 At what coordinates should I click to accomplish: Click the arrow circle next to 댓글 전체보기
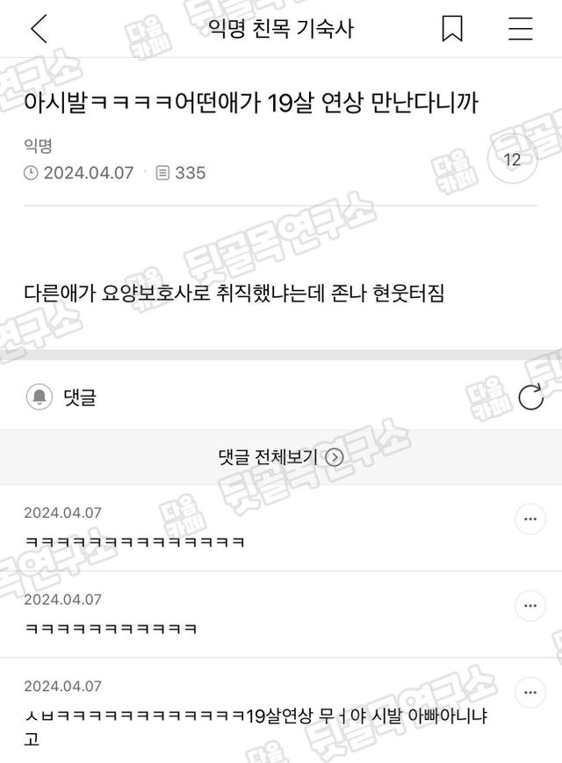[335, 457]
